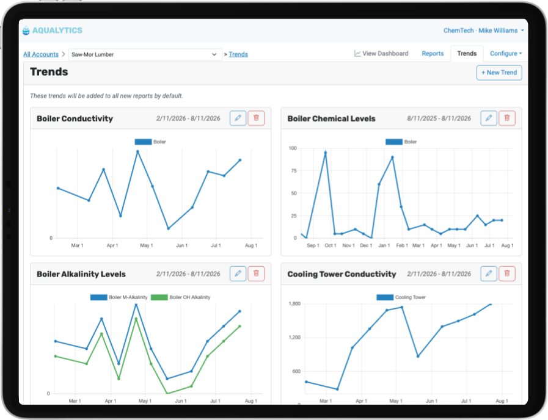
Task: Toggle Boiler OH Alkalinity legend series
Action: (x=181, y=297)
